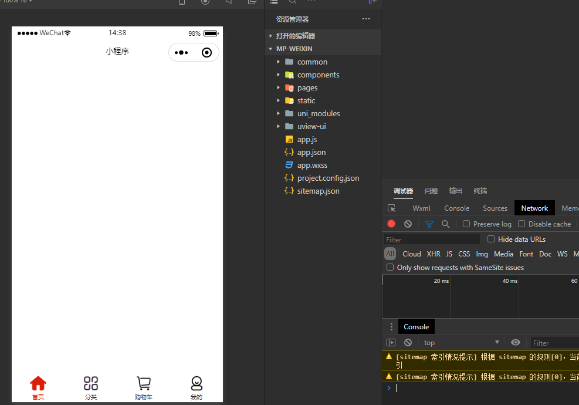Check the Disable cache option
The height and width of the screenshot is (405, 579).
coord(522,224)
